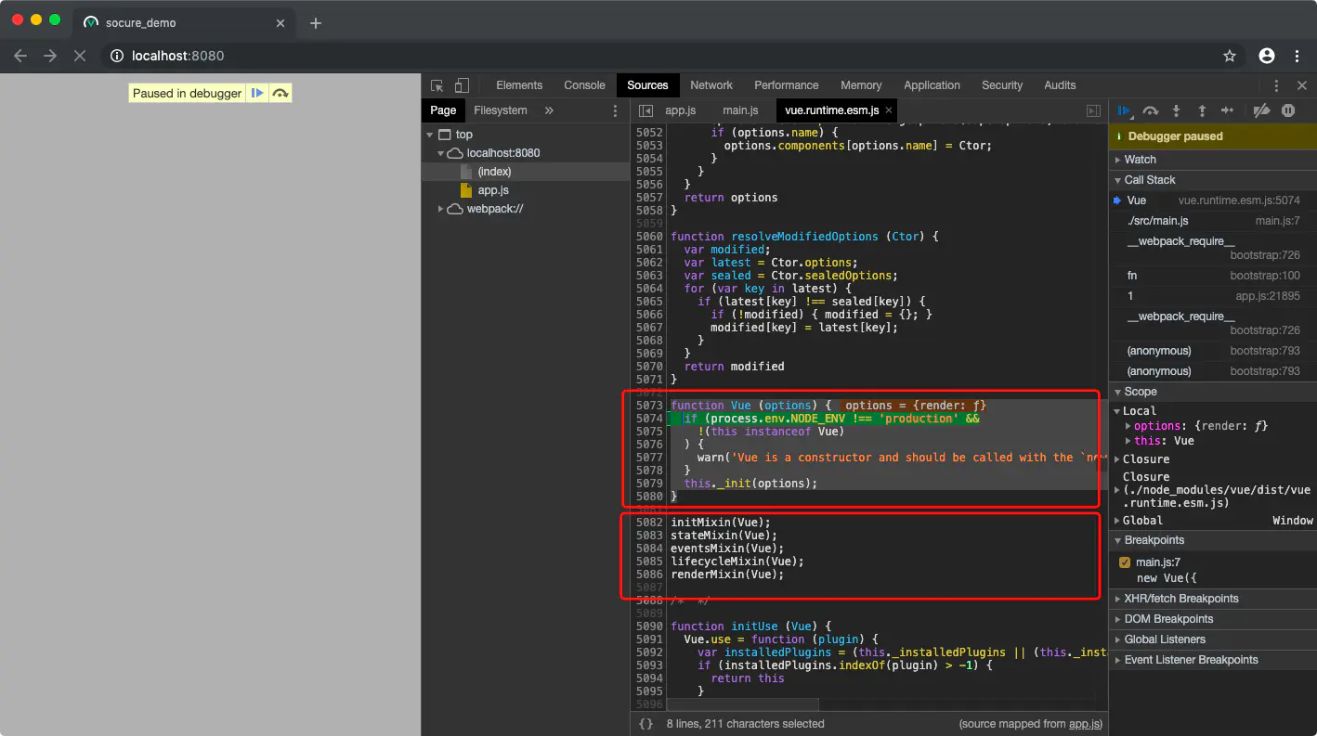1317x736 pixels.
Task: Deactivate all breakpoints
Action: pos(1261,110)
